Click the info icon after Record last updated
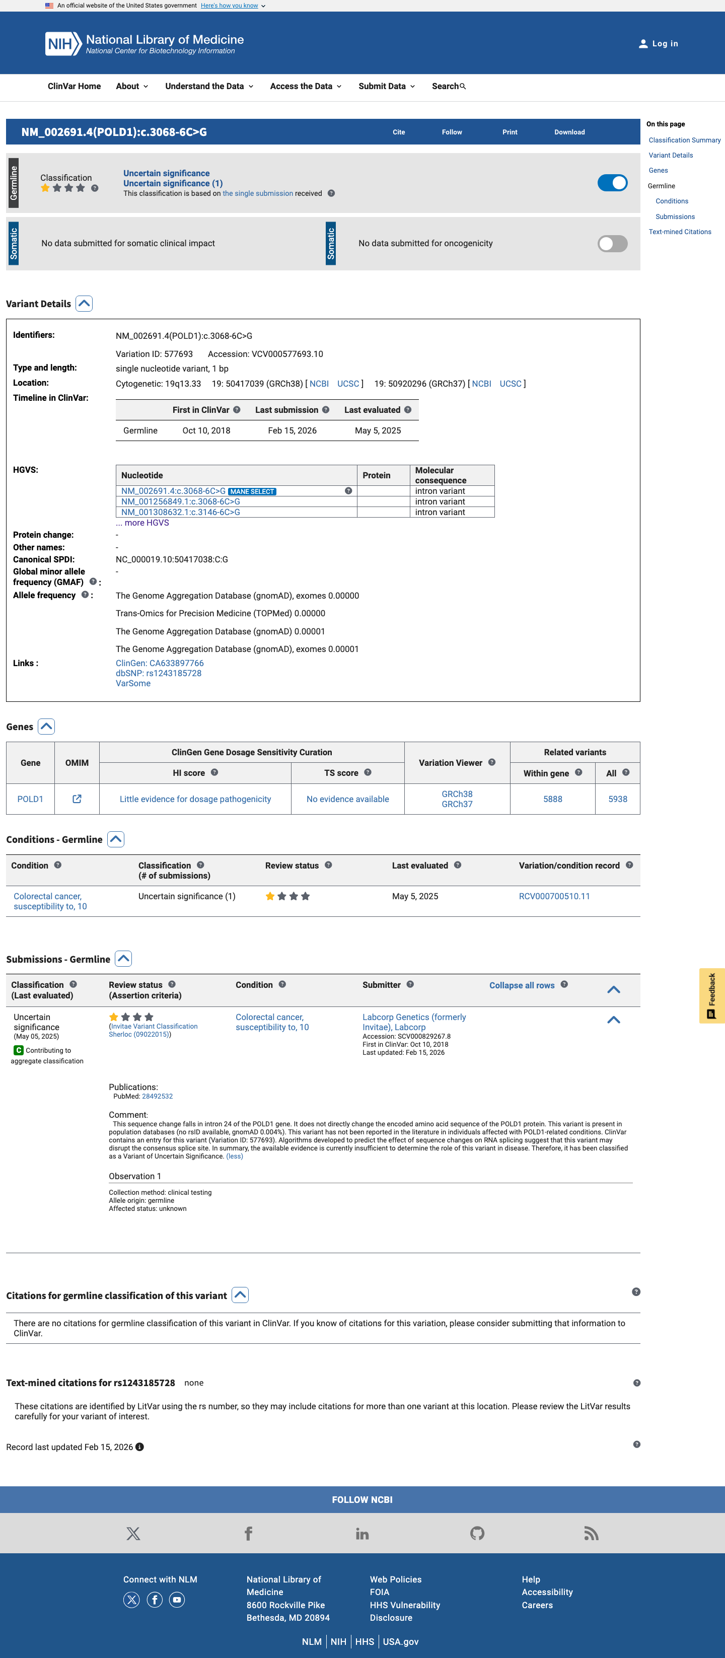The height and width of the screenshot is (1658, 725). 140,1447
